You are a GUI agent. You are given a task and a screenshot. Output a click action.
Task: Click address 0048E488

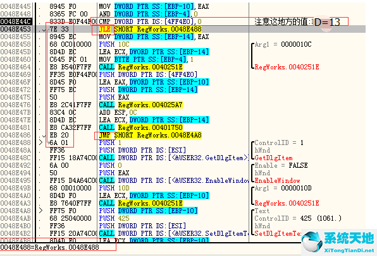pyautogui.click(x=16, y=143)
